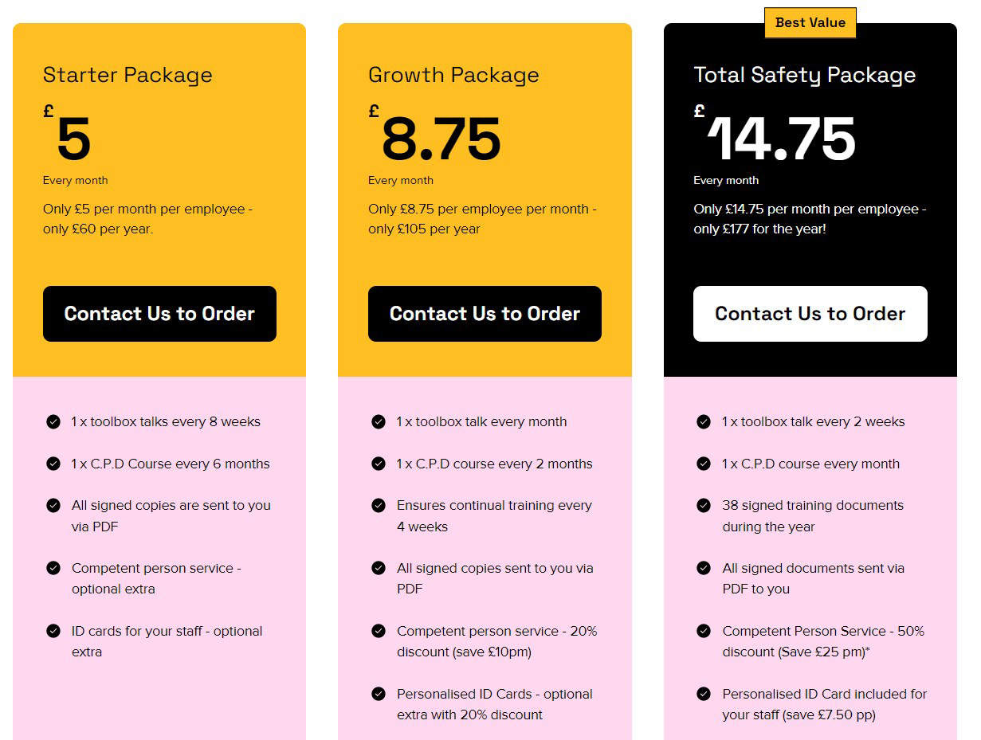Click the £8.75 price amount
The width and height of the screenshot is (981, 740).
tap(441, 139)
